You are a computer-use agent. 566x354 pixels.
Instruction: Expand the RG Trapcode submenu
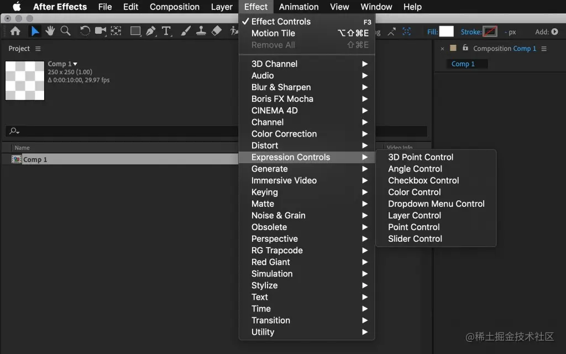306,251
